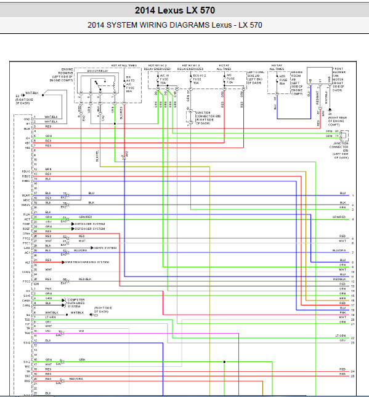
Task: Click the ground point symbol at right rear of engine compartment
Action: point(330,110)
